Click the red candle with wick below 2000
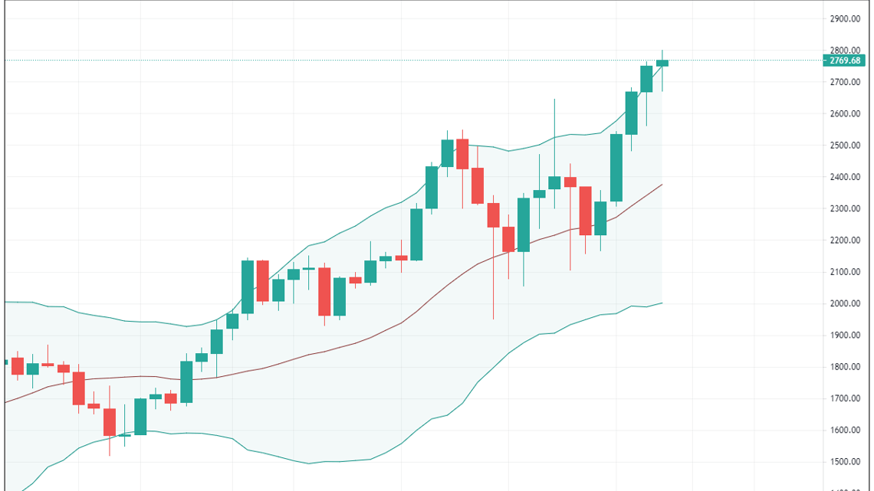The image size is (874, 491). coord(493,215)
